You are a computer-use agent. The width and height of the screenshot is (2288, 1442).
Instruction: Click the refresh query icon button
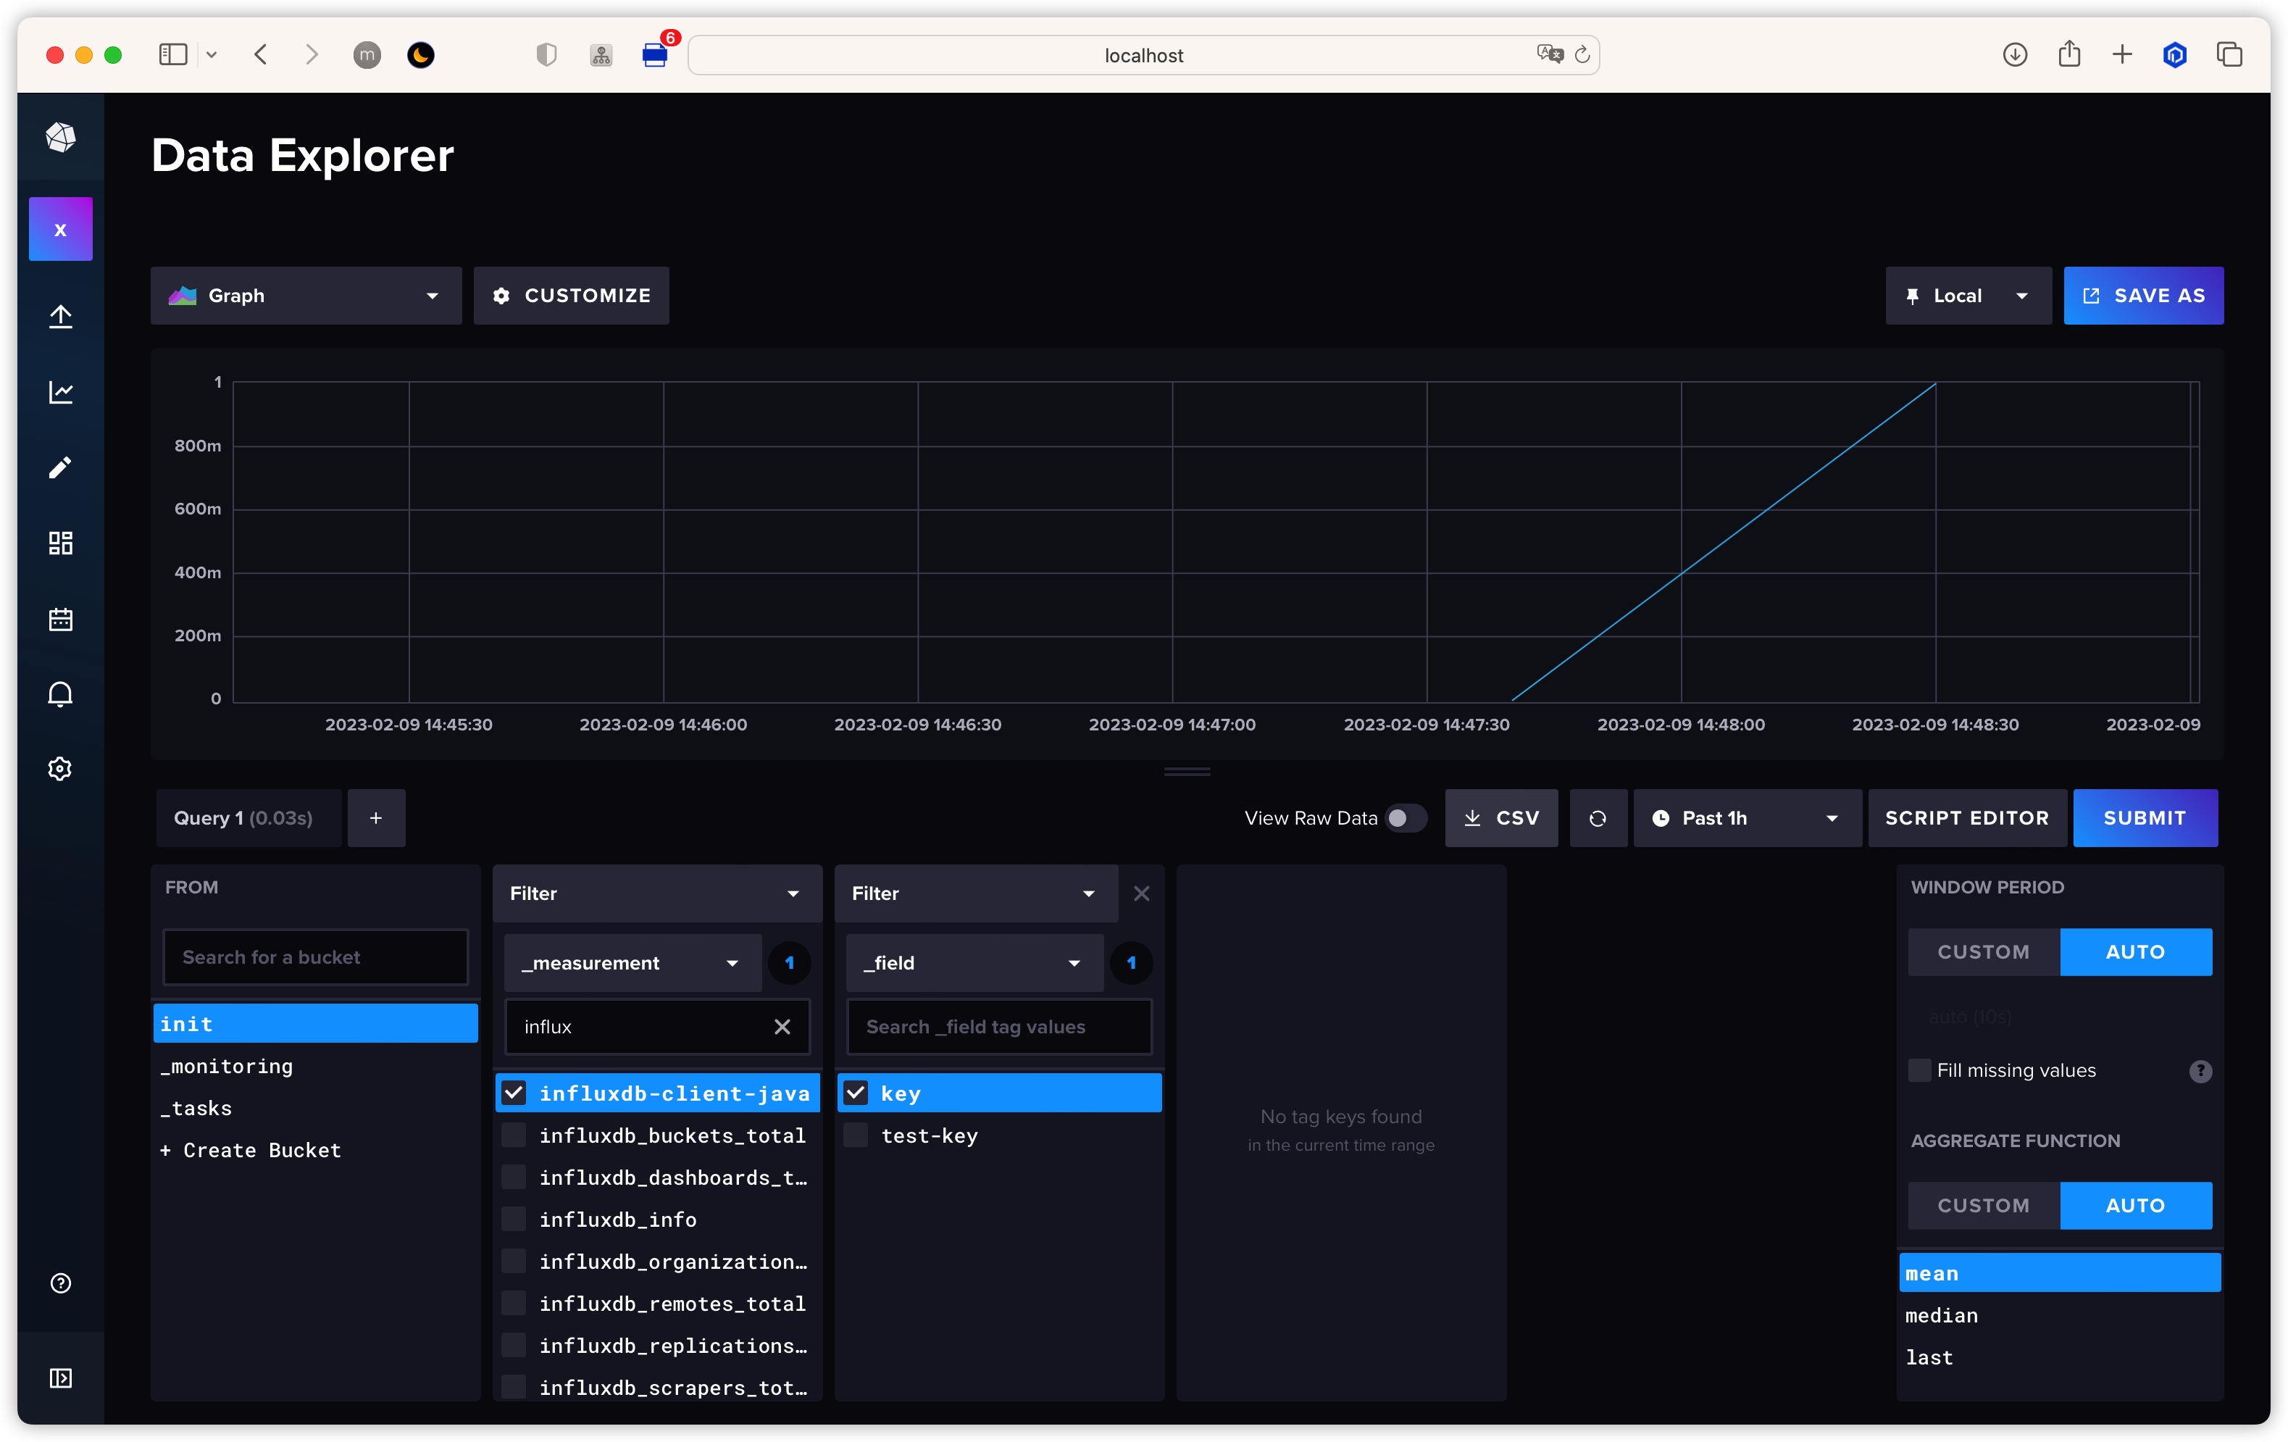tap(1598, 818)
